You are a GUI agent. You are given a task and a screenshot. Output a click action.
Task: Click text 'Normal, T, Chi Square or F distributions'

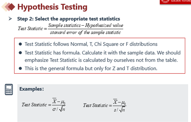coord(114,44)
